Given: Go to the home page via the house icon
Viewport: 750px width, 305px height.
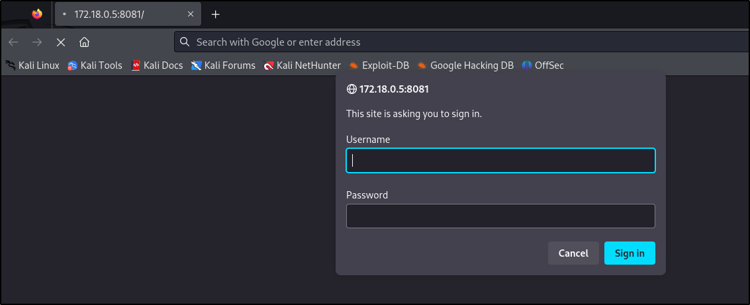Looking at the screenshot, I should pos(84,42).
